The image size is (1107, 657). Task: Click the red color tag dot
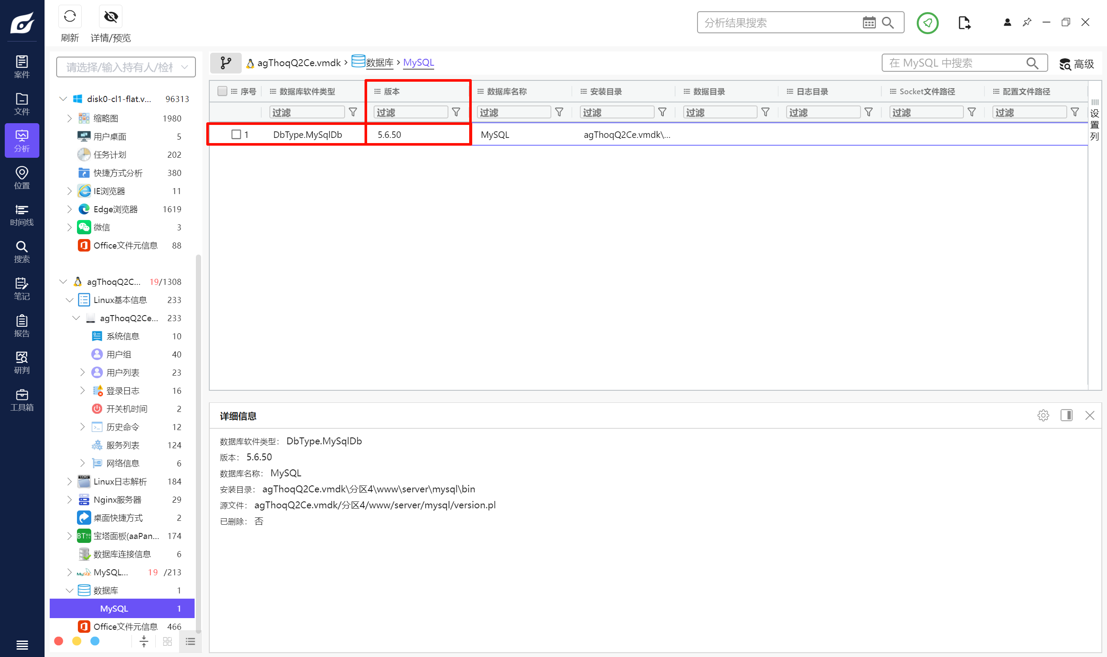[x=58, y=641]
